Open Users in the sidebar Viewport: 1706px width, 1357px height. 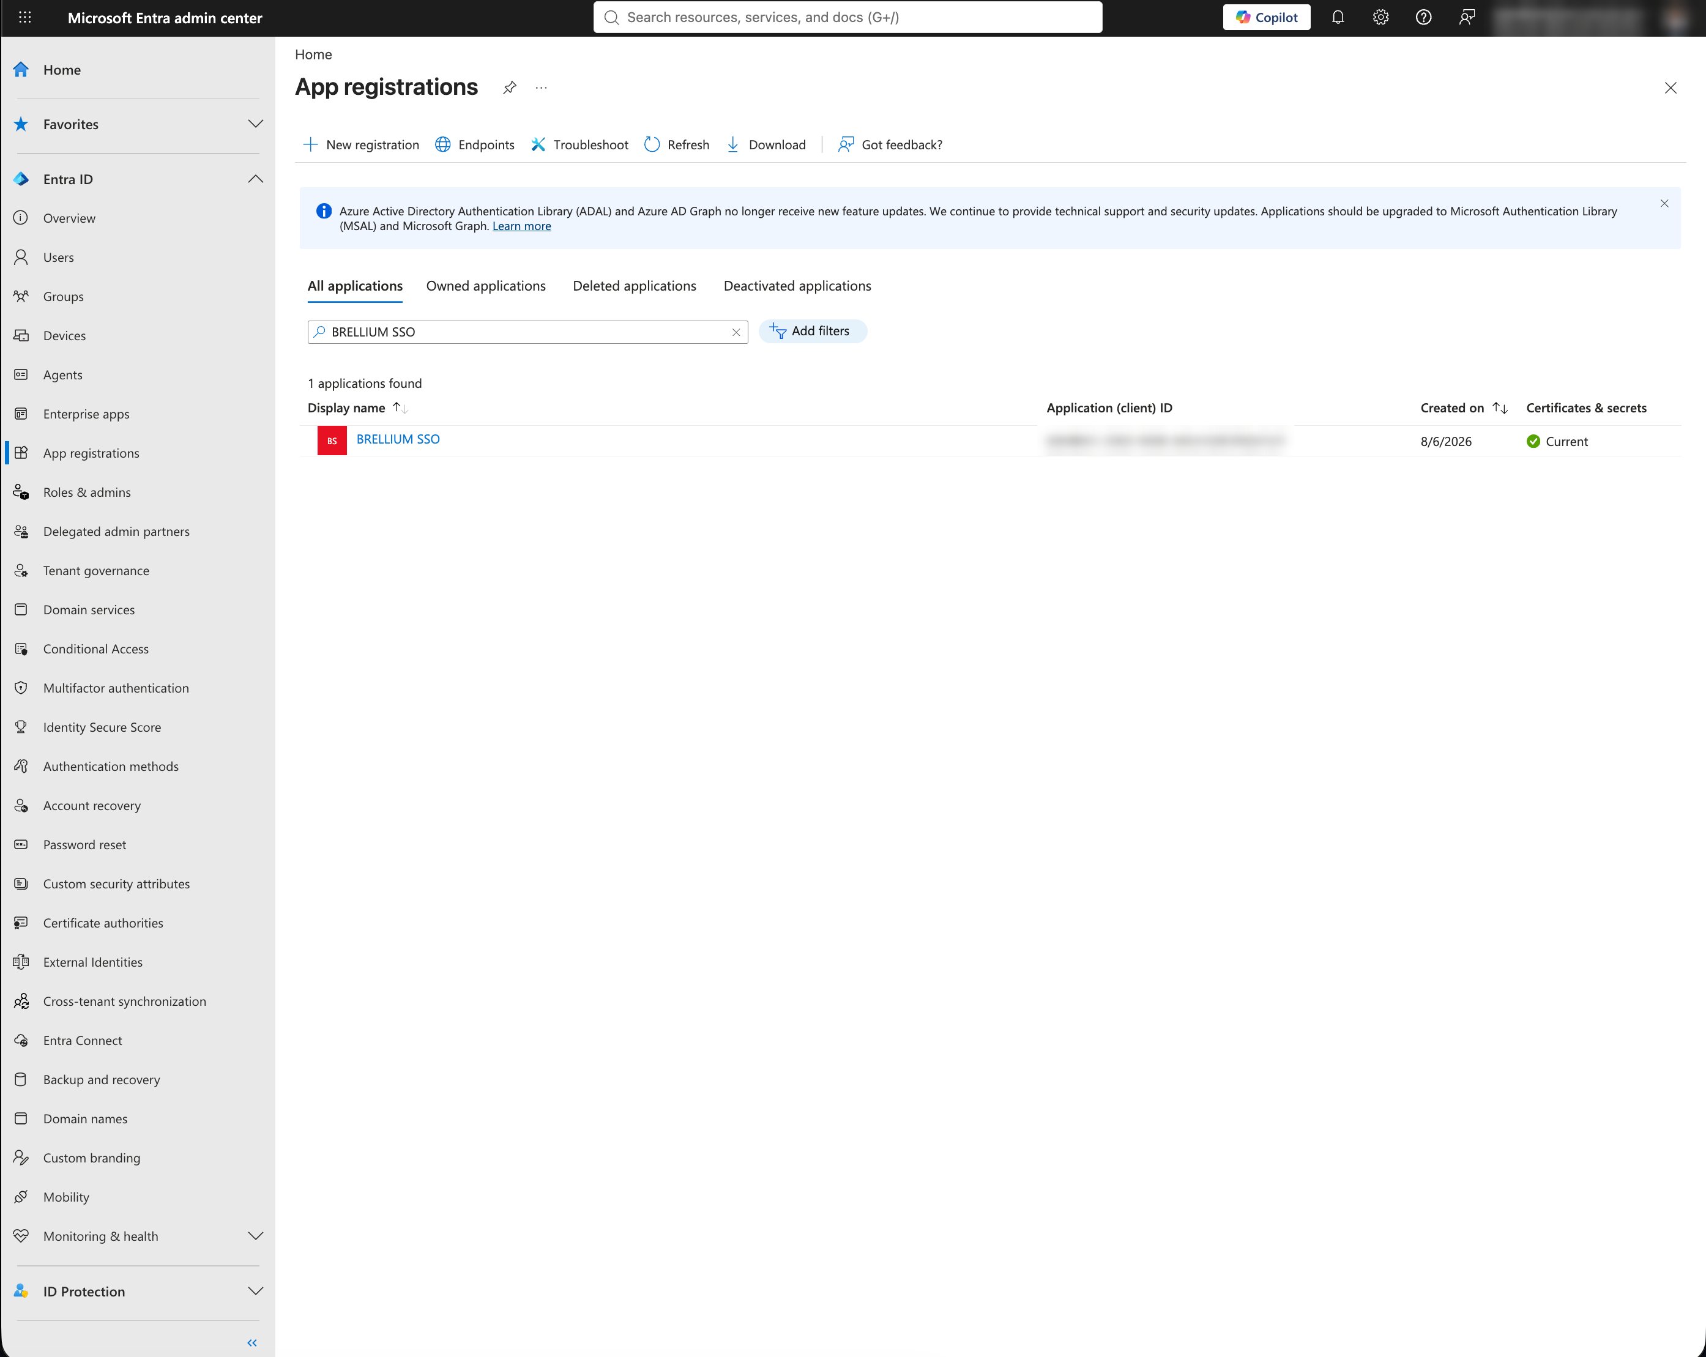59,257
